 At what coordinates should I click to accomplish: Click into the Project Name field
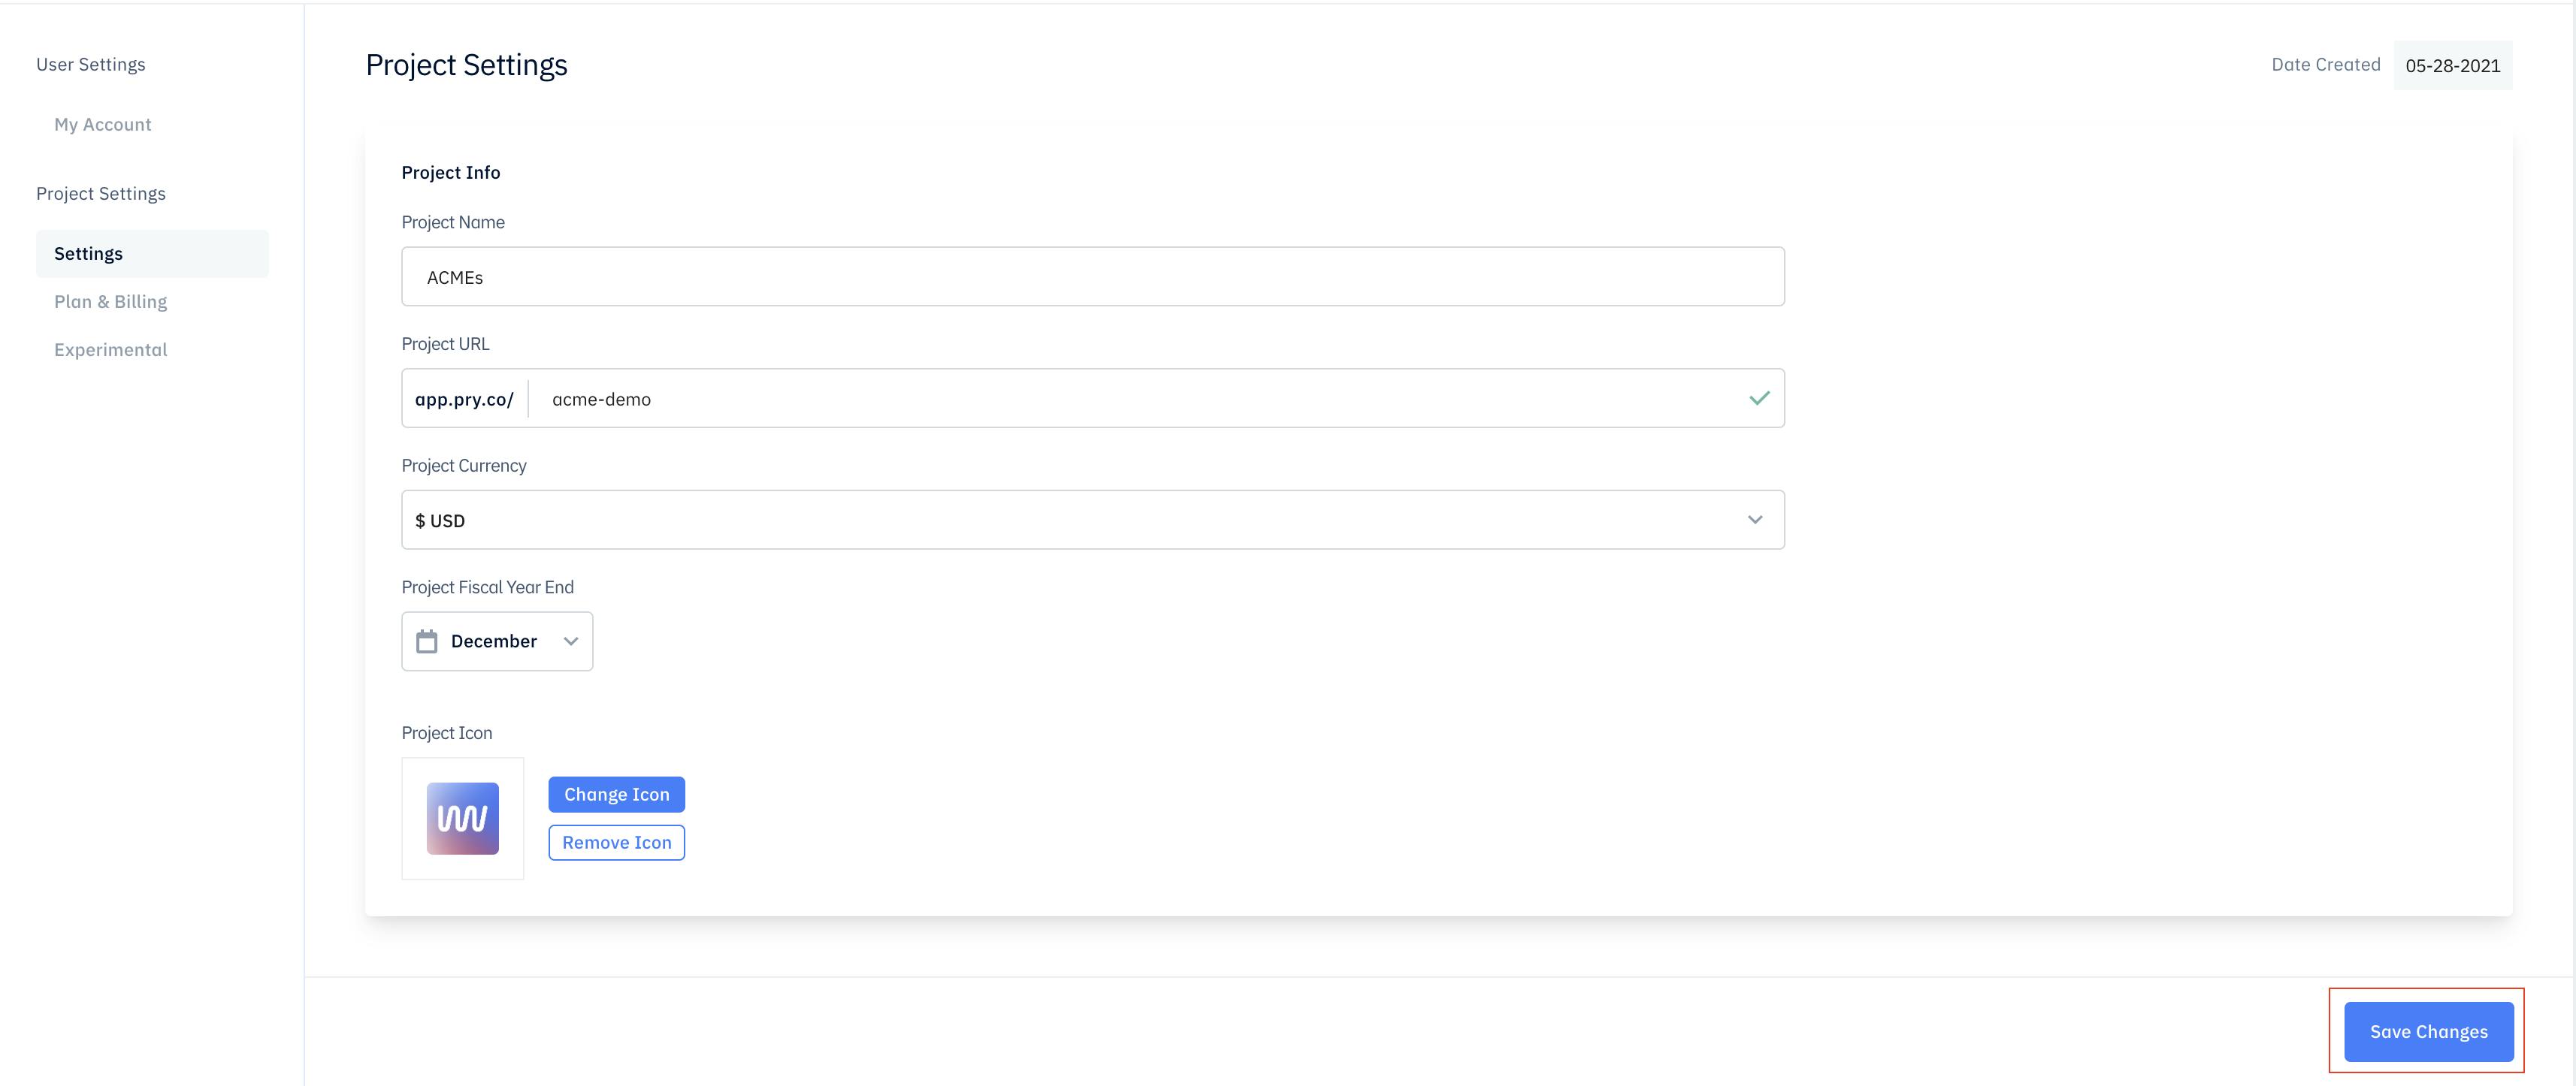(x=1093, y=276)
